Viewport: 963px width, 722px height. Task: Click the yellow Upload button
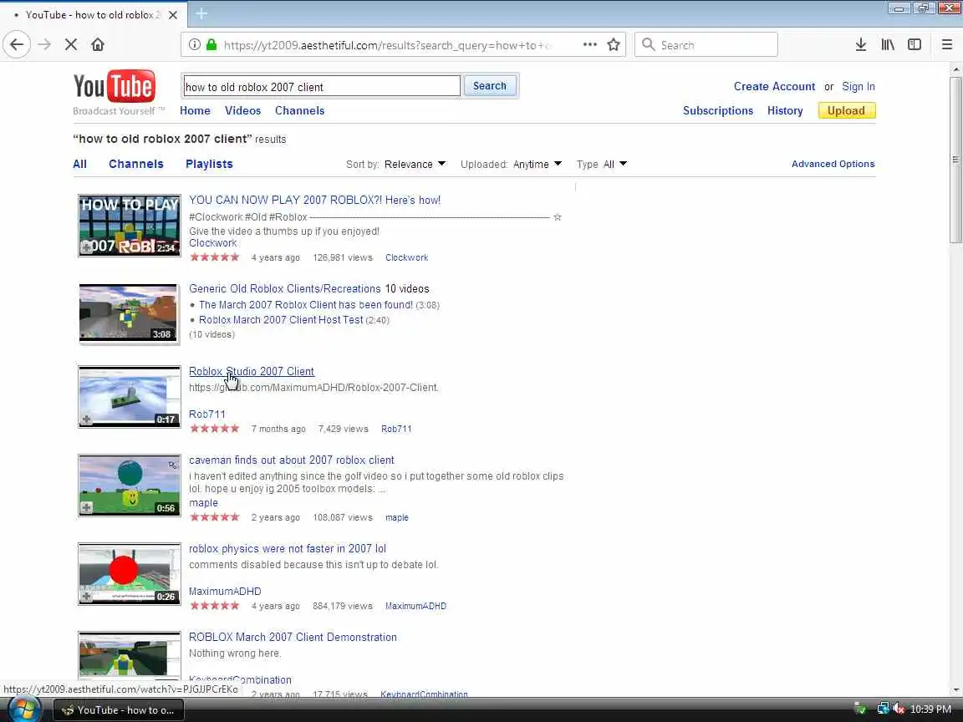[846, 110]
